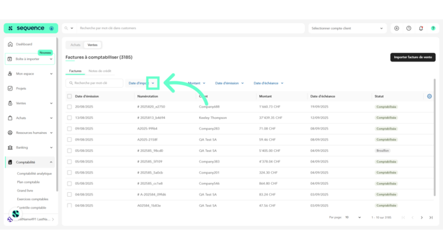Viewport: 443px width, 249px height.
Task: Click the Boîte à importer inbox icon
Action: 10,59
